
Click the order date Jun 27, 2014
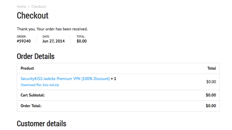[53, 41]
